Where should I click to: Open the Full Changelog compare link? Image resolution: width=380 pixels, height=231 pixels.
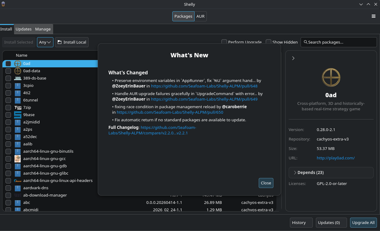(153, 130)
